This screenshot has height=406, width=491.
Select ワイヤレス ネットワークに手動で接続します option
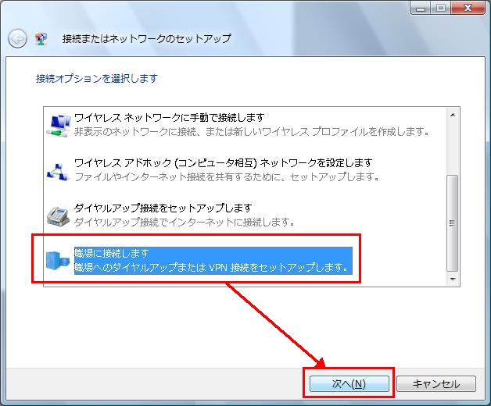coord(169,117)
